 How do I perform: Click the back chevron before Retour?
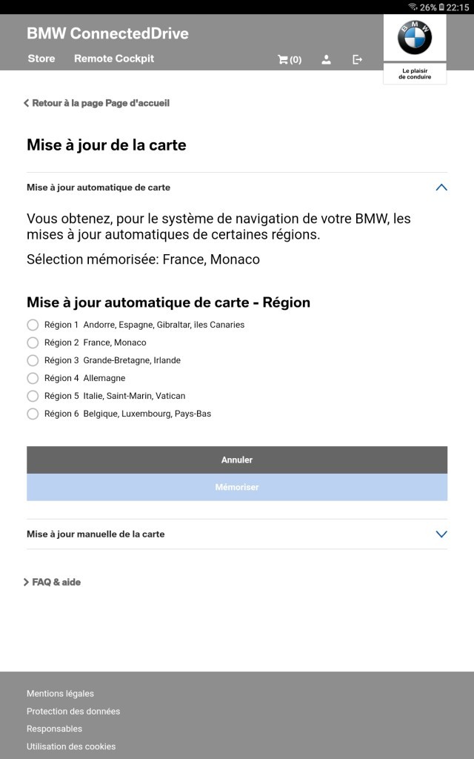pos(26,103)
